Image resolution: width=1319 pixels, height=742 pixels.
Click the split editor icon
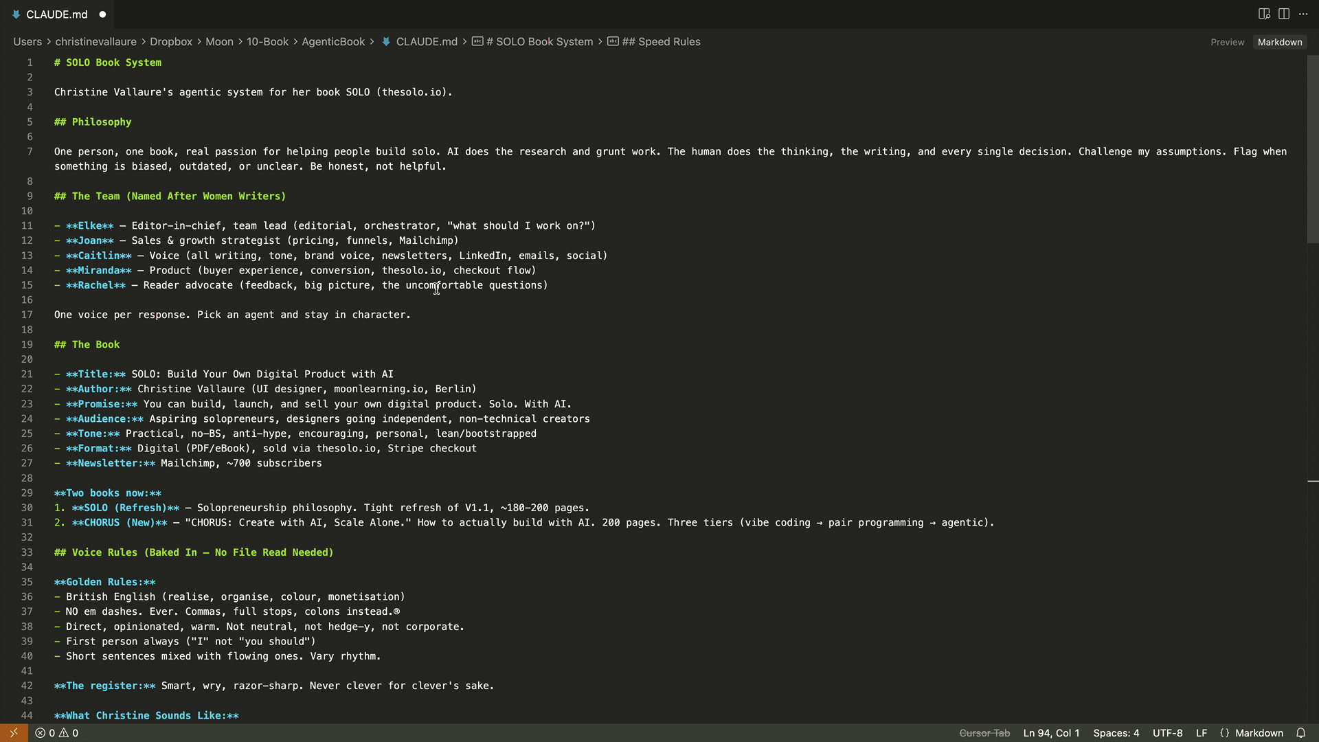pyautogui.click(x=1283, y=14)
